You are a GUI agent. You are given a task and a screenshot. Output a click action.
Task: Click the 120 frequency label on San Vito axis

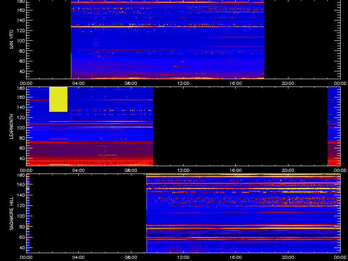pyautogui.click(x=21, y=30)
